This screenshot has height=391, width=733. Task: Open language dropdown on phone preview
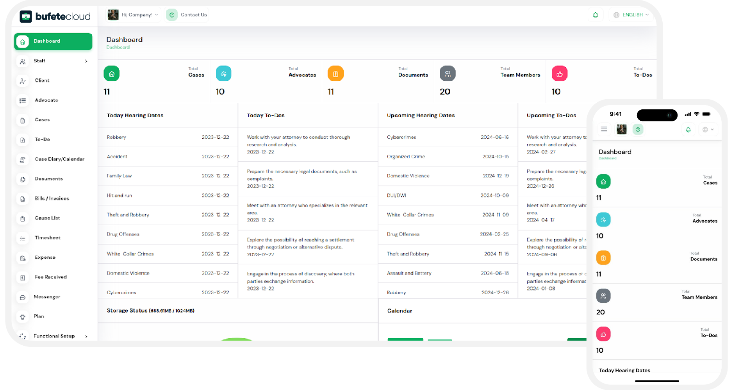(x=708, y=130)
